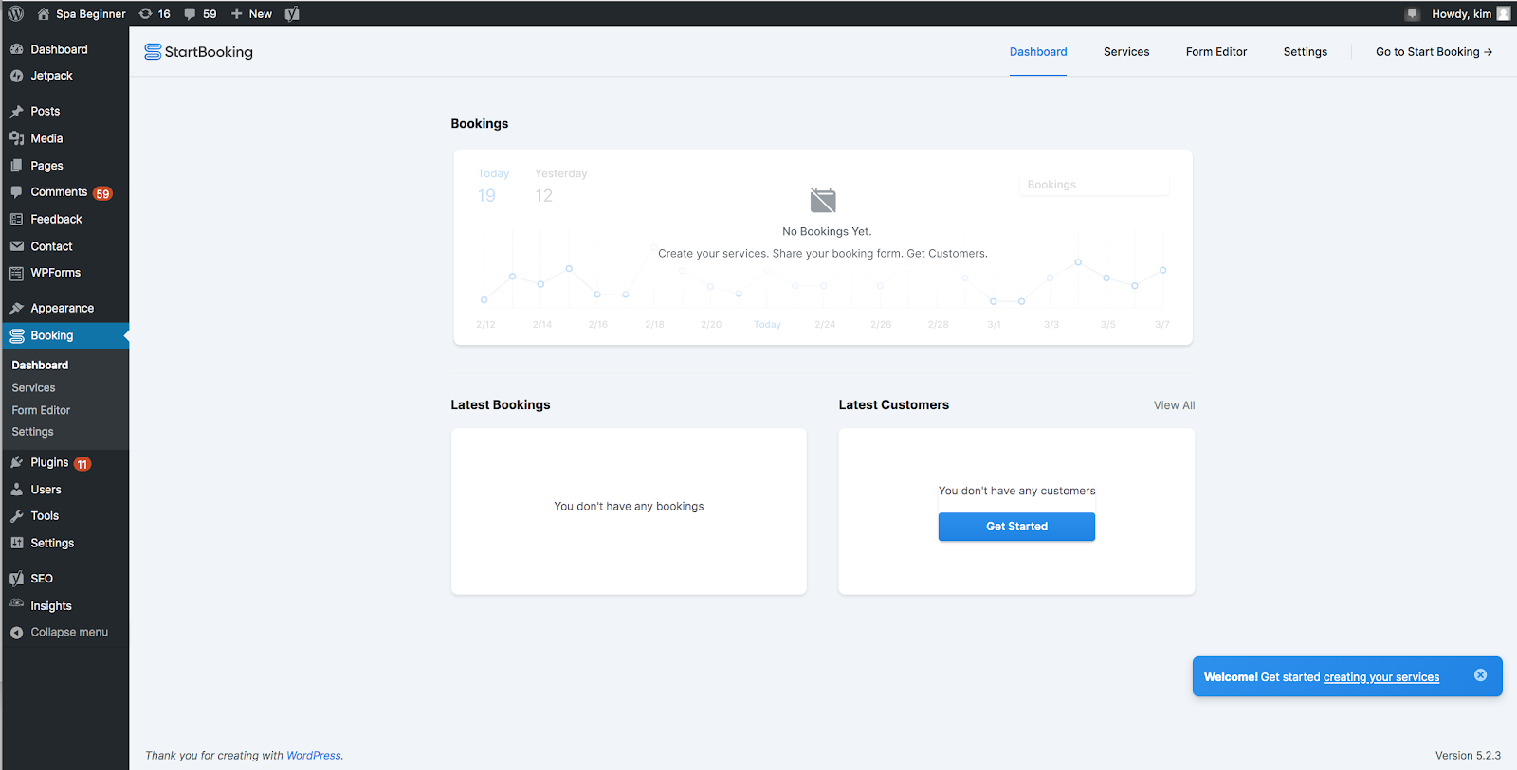
Task: Click the Users person icon
Action: (x=17, y=490)
